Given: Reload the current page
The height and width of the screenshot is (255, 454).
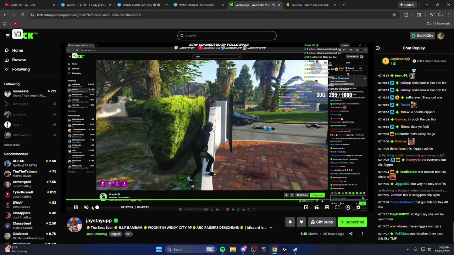Looking at the screenshot, I should (22, 15).
